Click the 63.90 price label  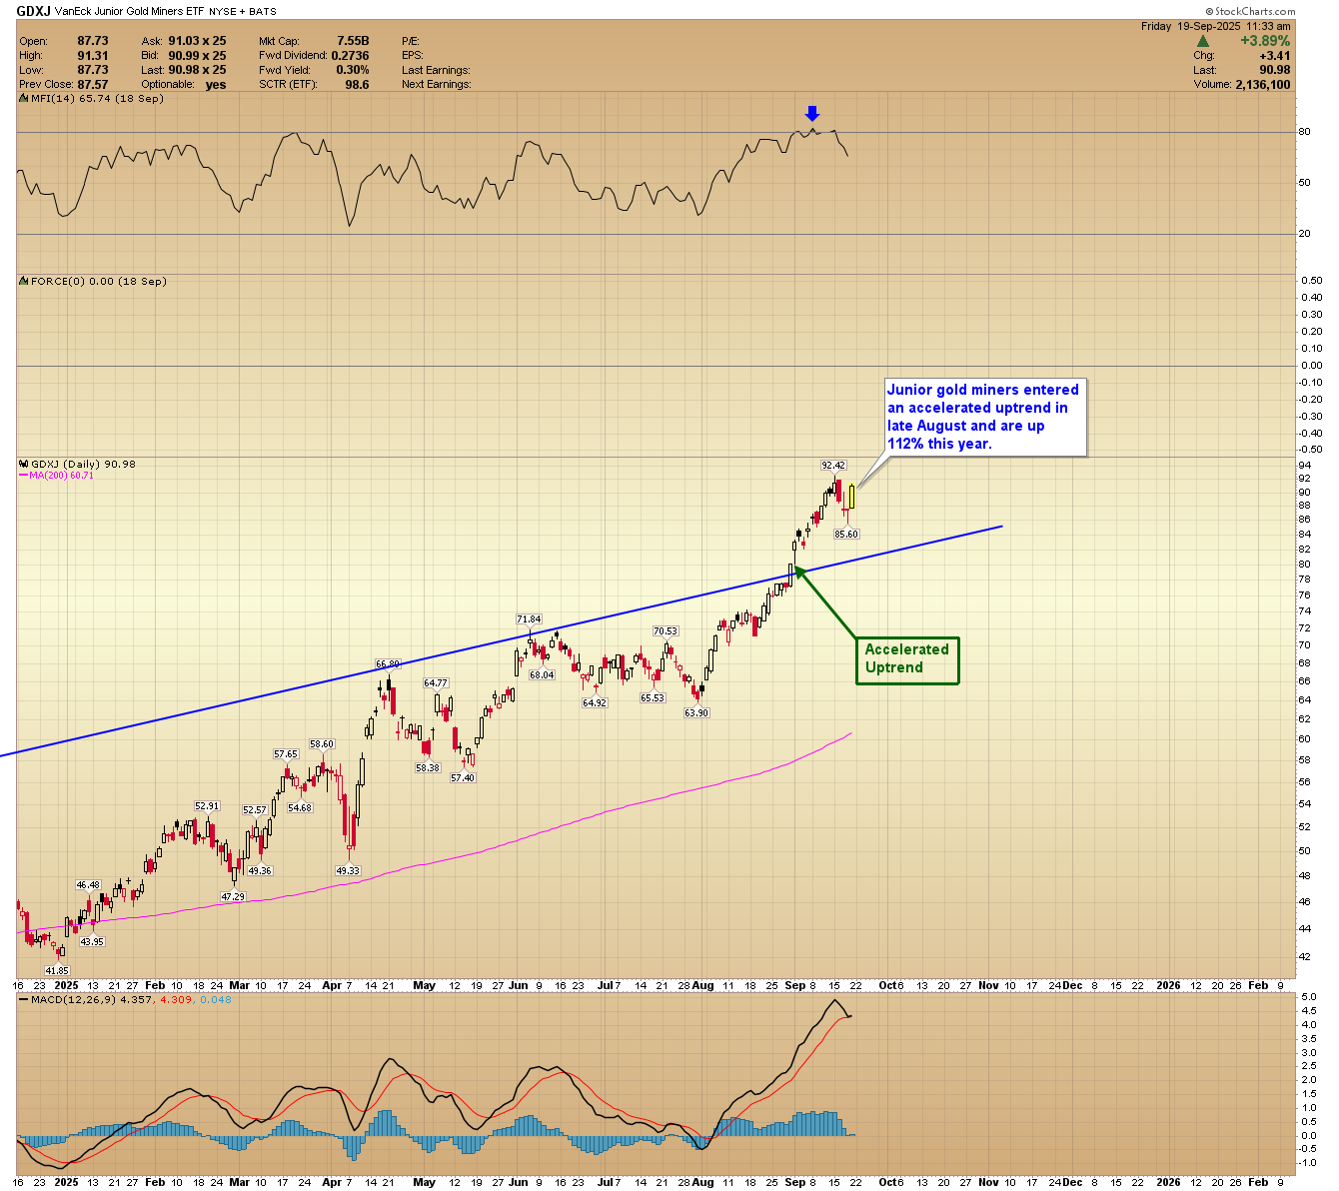[x=696, y=713]
